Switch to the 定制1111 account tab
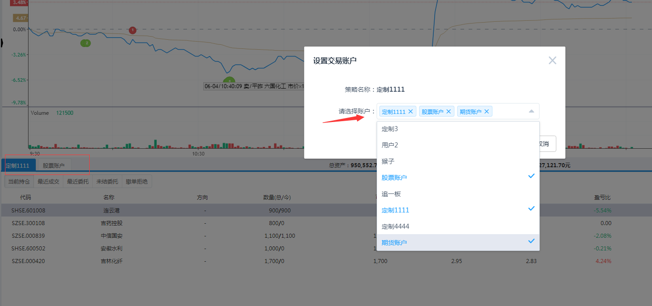Screen dimensions: 652x306 tap(18, 165)
